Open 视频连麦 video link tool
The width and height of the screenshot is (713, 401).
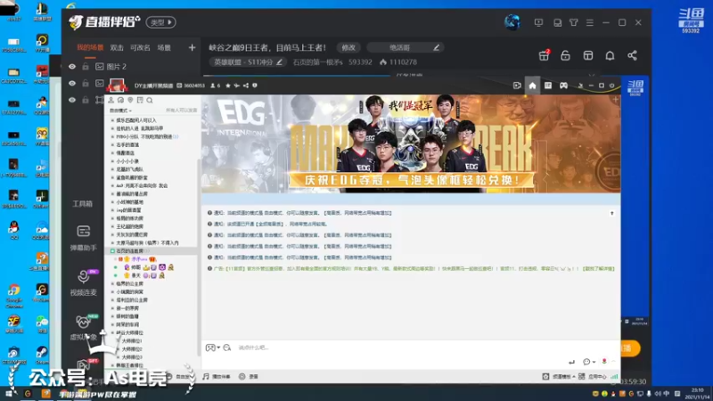point(83,282)
